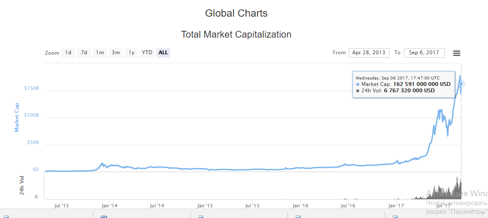Click the 24h Vol axis title
488x218 pixels.
pos(22,185)
